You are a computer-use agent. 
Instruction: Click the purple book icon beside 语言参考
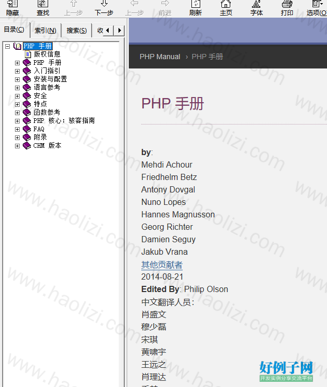(x=26, y=88)
